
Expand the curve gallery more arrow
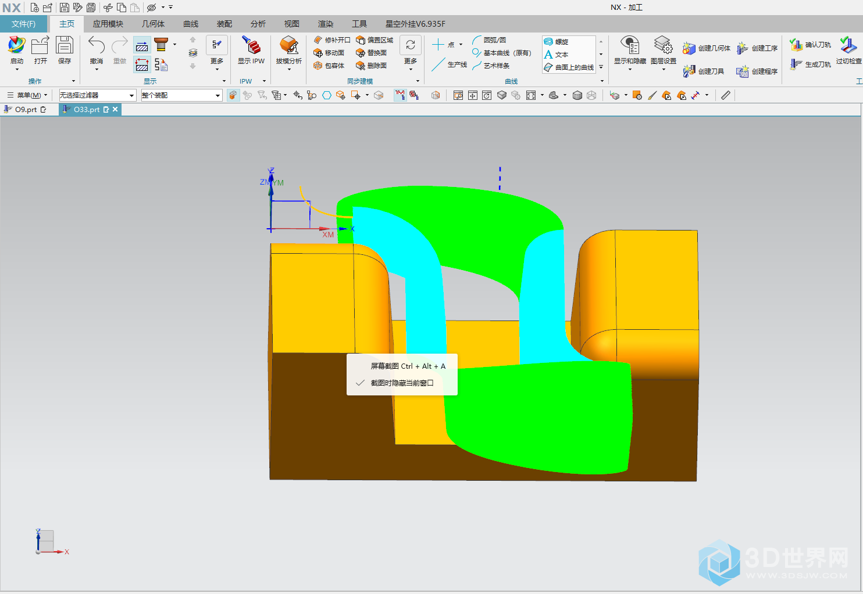pos(601,67)
